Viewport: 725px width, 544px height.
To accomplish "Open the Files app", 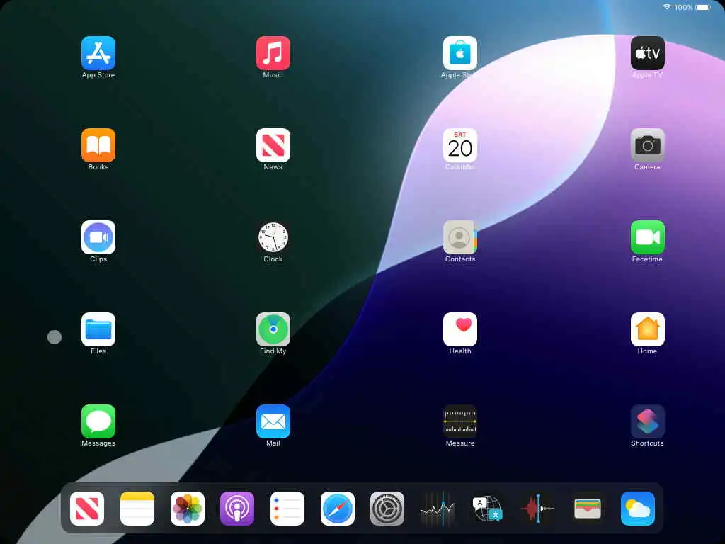I will point(98,329).
